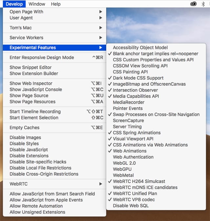Choose Start Timeline Recording
210x221 pixels.
pos(35,112)
